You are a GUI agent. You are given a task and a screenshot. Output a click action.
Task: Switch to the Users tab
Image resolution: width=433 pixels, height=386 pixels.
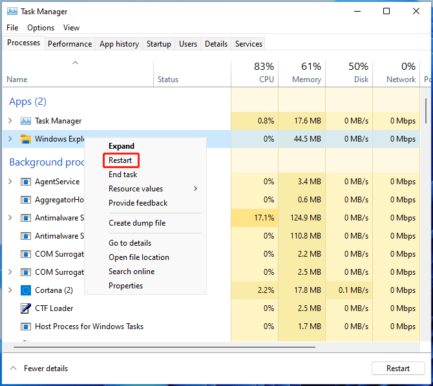(x=188, y=44)
